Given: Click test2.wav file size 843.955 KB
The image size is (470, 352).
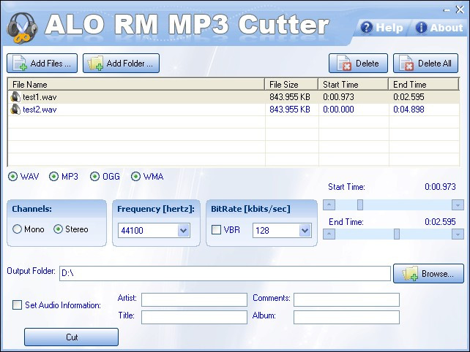Looking at the screenshot, I should click(x=290, y=110).
